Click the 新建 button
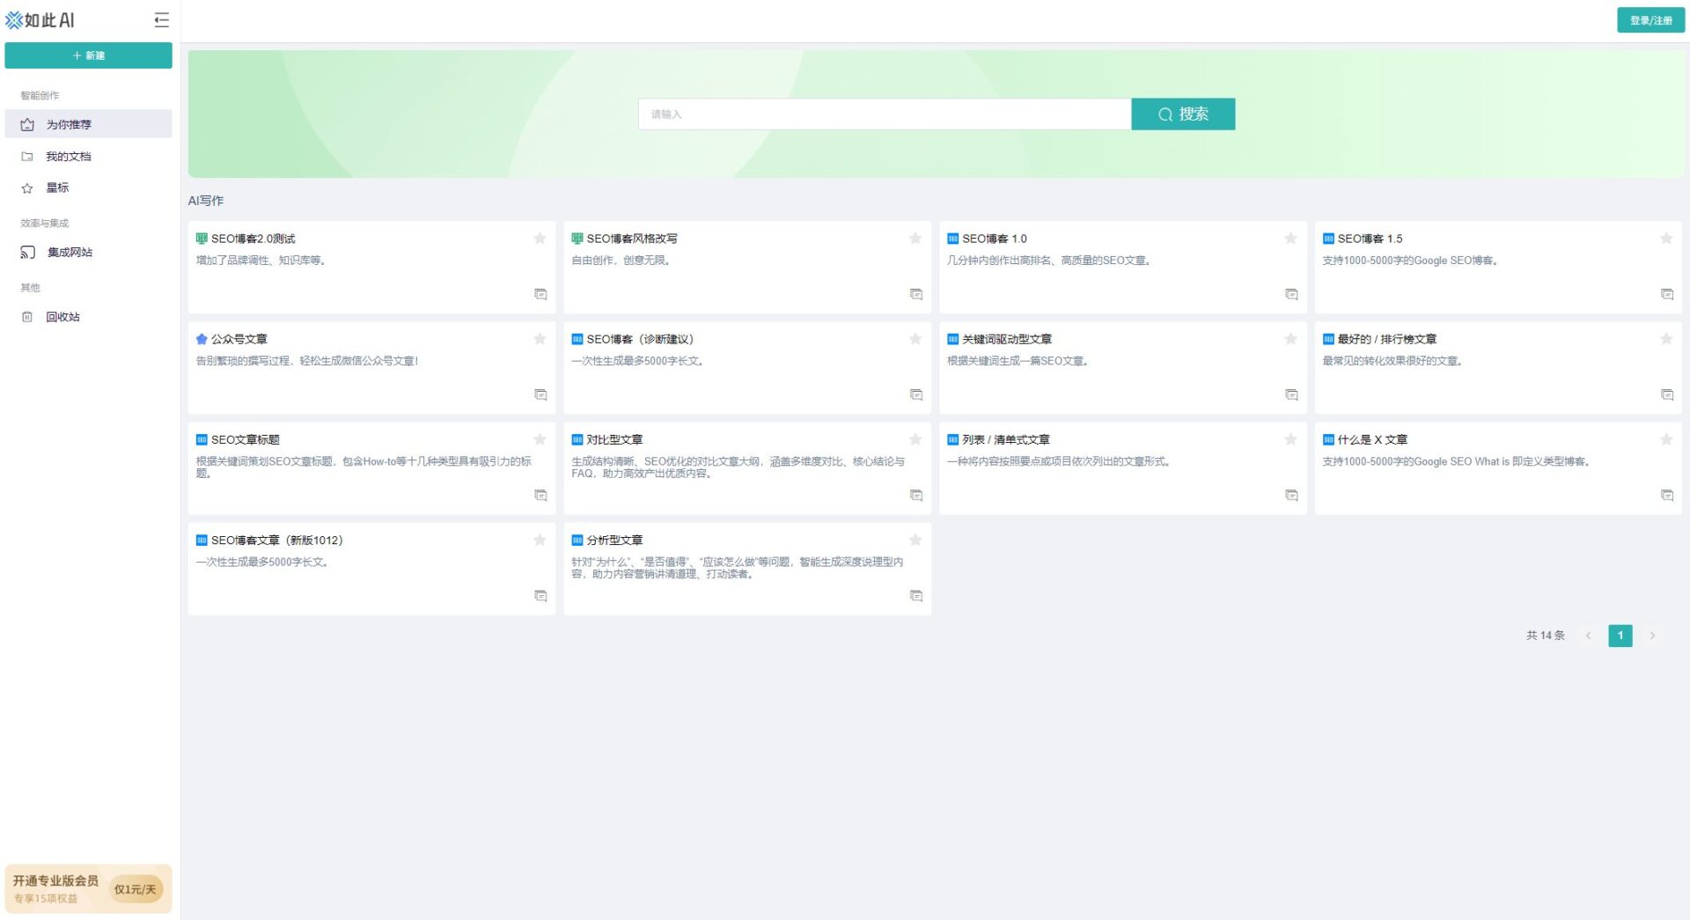The width and height of the screenshot is (1690, 920). click(88, 55)
